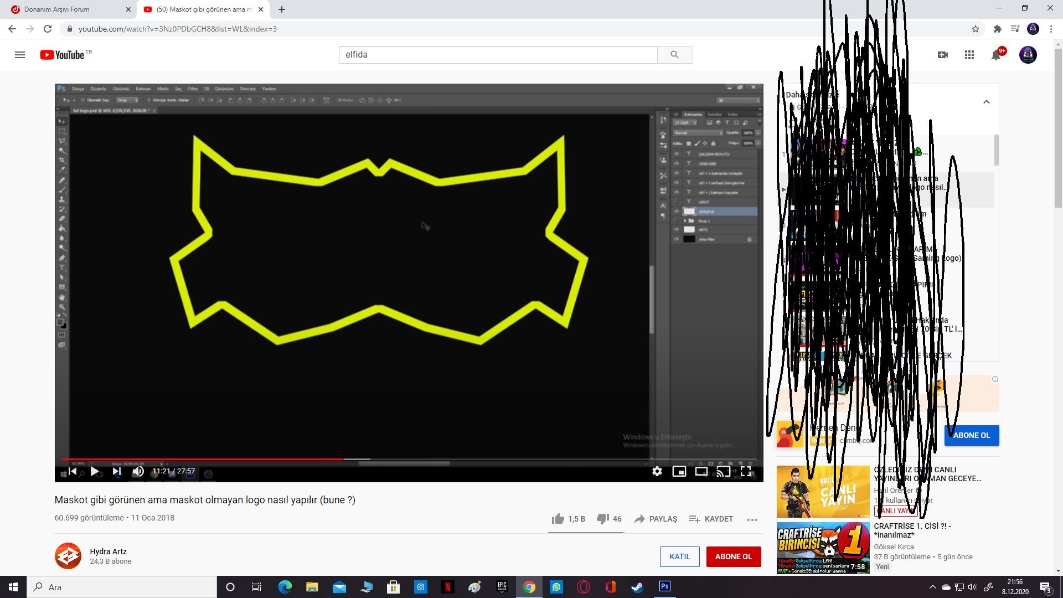Screen dimensions: 1063x598
Task: Open the CANLI YAYIN live stream thumbnail
Action: pos(823,492)
